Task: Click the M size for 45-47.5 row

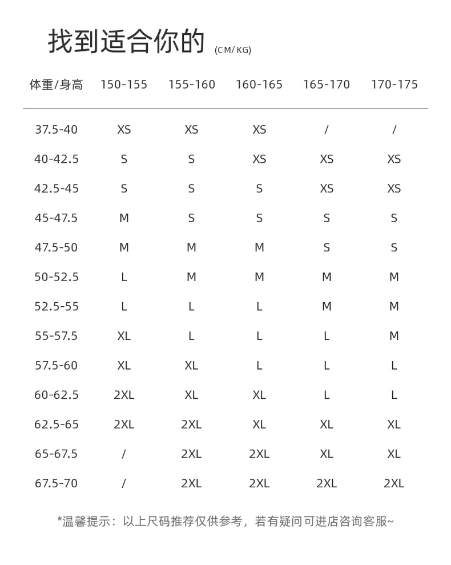Action: tap(124, 218)
